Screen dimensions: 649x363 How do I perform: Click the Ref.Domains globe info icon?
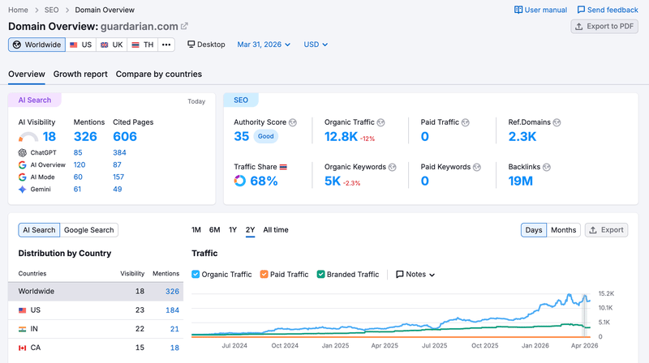coord(557,122)
